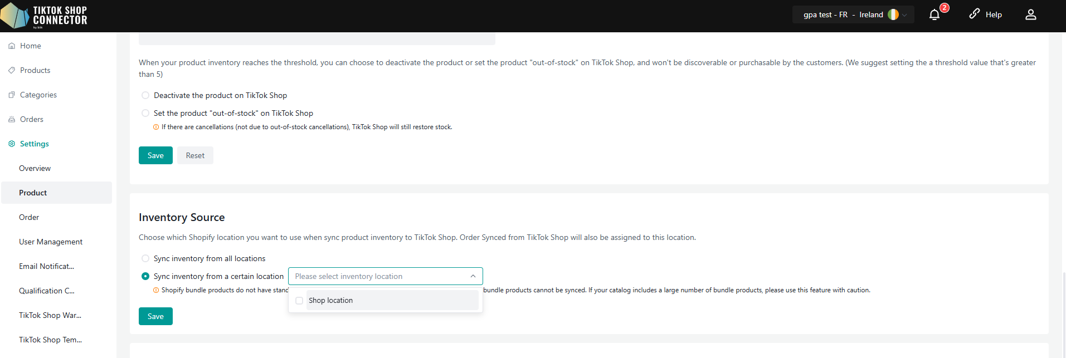The image size is (1066, 358).
Task: Click the Products tag icon
Action: point(12,70)
